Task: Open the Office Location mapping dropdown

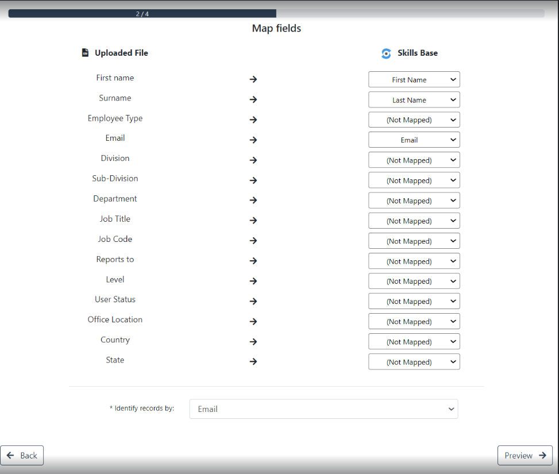Action: pos(414,322)
